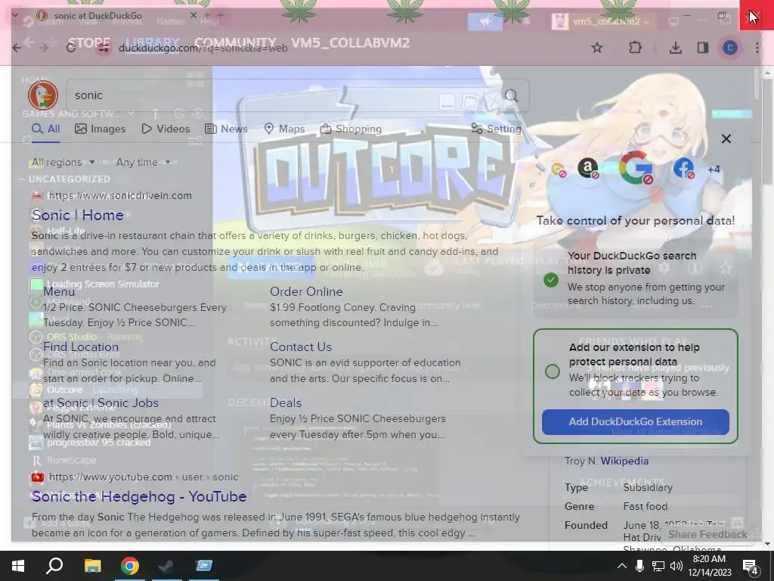The image size is (774, 581).
Task: Open the Order Online sitelink
Action: tap(306, 291)
